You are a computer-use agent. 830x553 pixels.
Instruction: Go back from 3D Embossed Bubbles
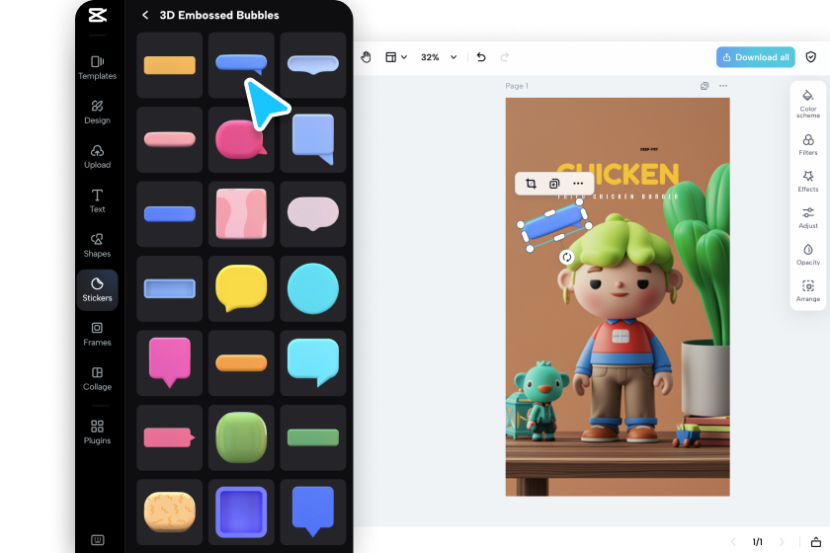click(x=145, y=16)
